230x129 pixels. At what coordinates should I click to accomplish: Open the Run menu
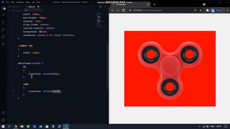(x=38, y=2)
